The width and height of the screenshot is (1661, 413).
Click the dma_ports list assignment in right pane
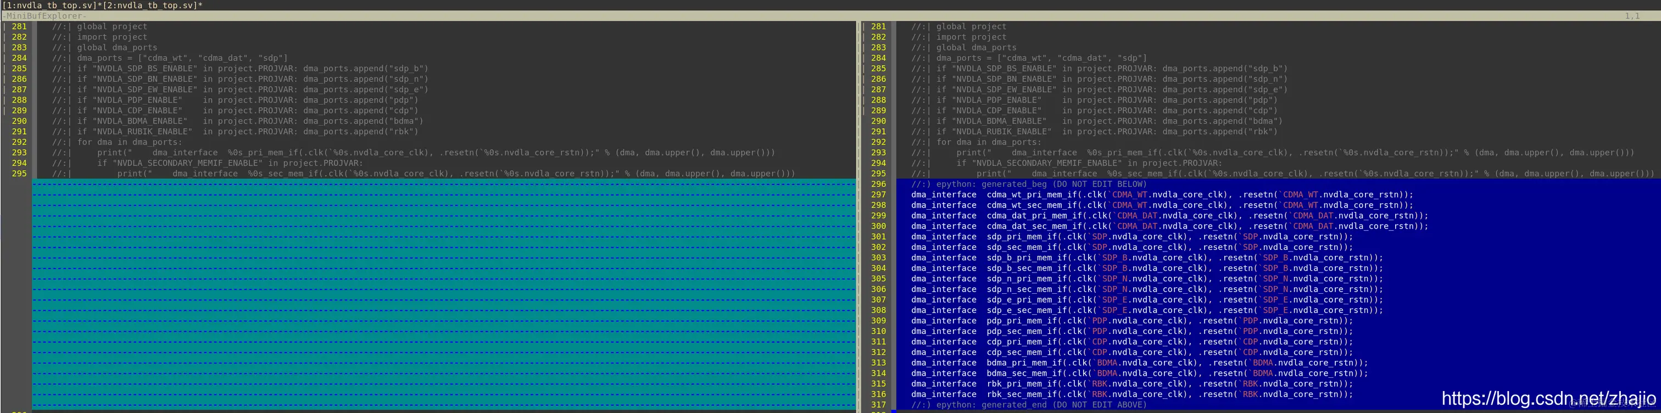[x=1041, y=58]
